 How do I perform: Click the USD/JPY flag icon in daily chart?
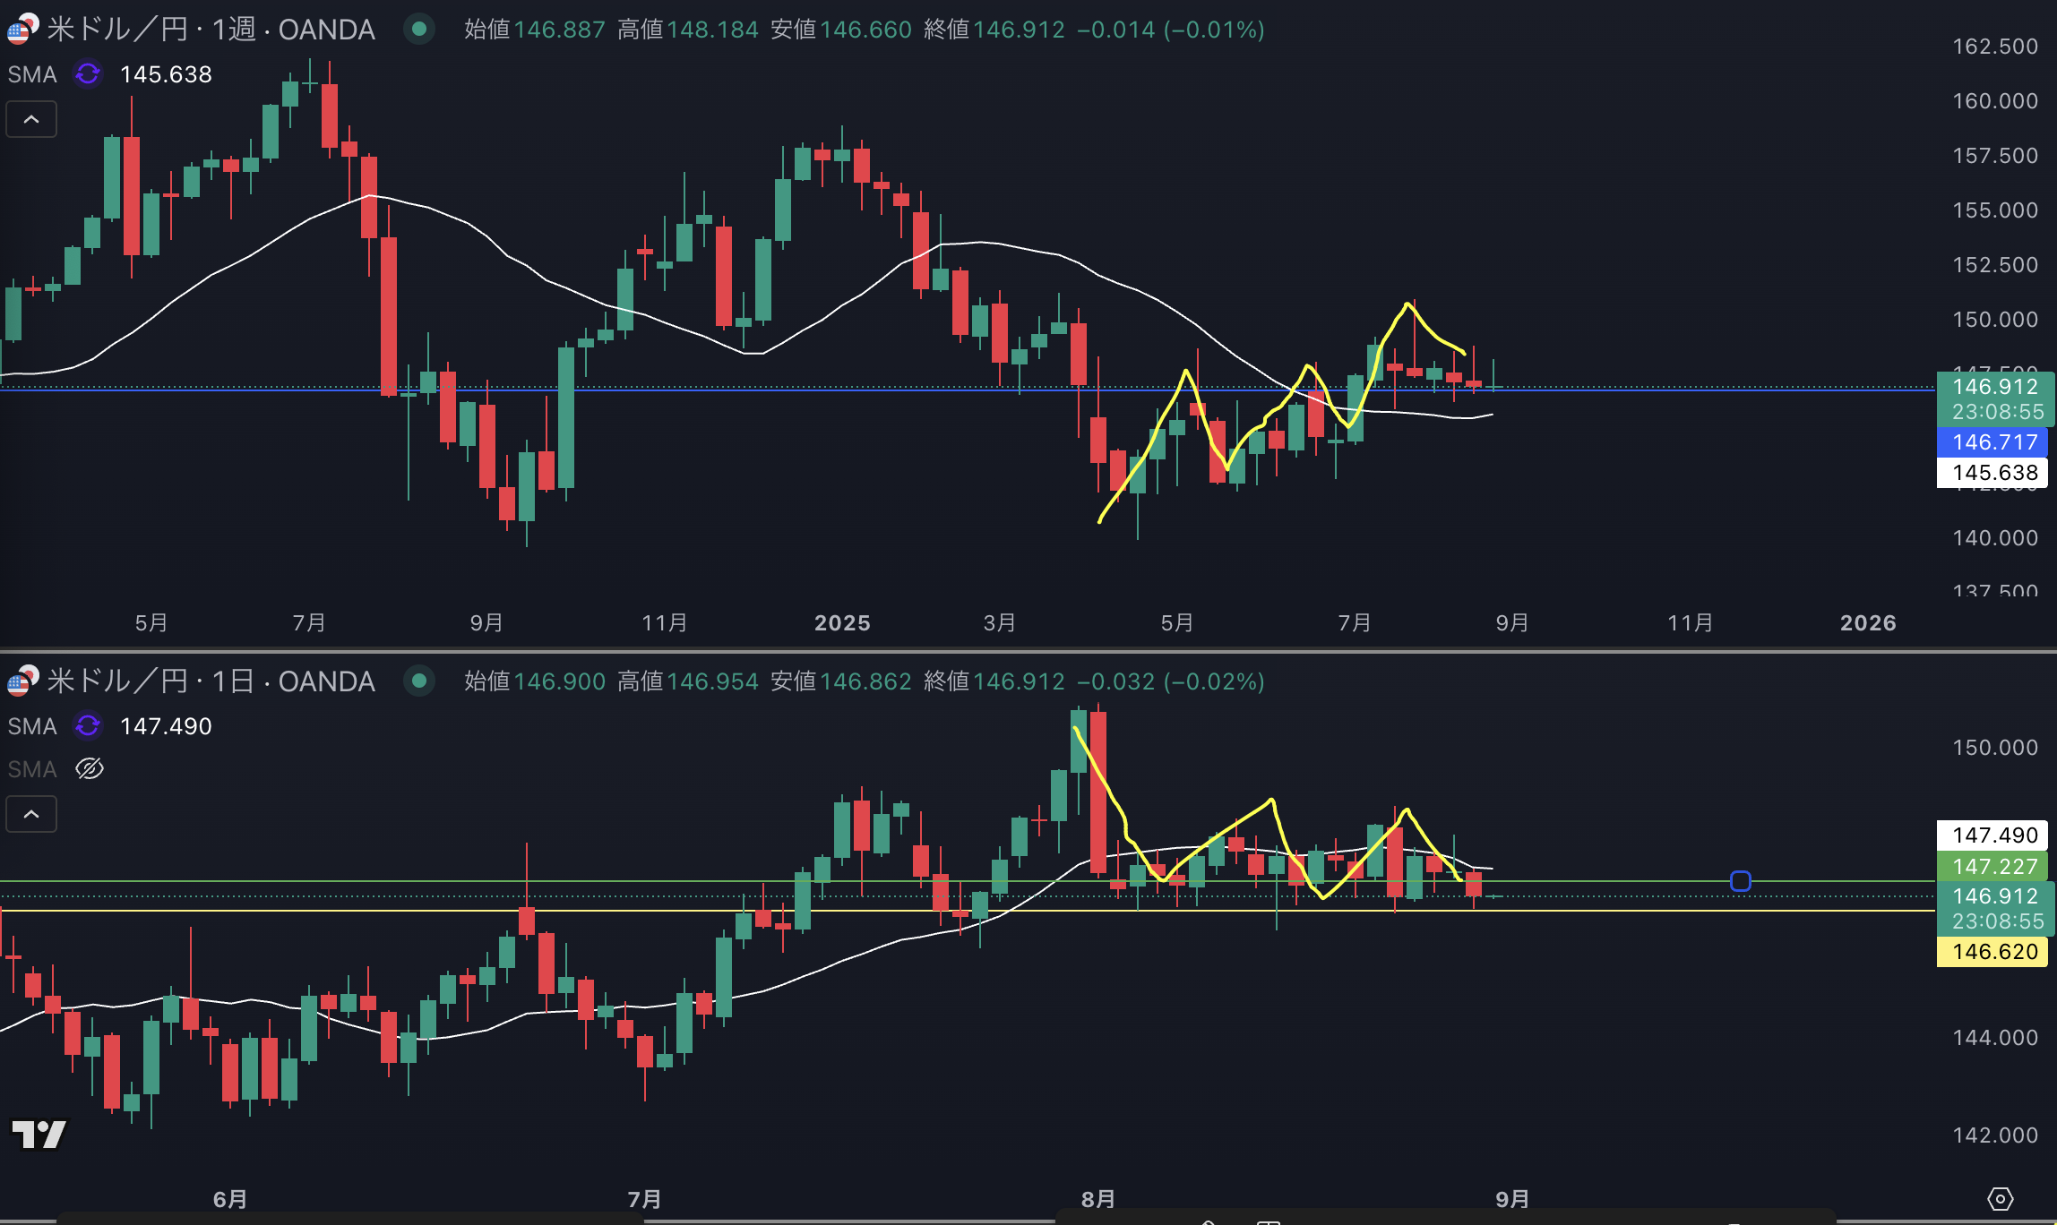[22, 681]
